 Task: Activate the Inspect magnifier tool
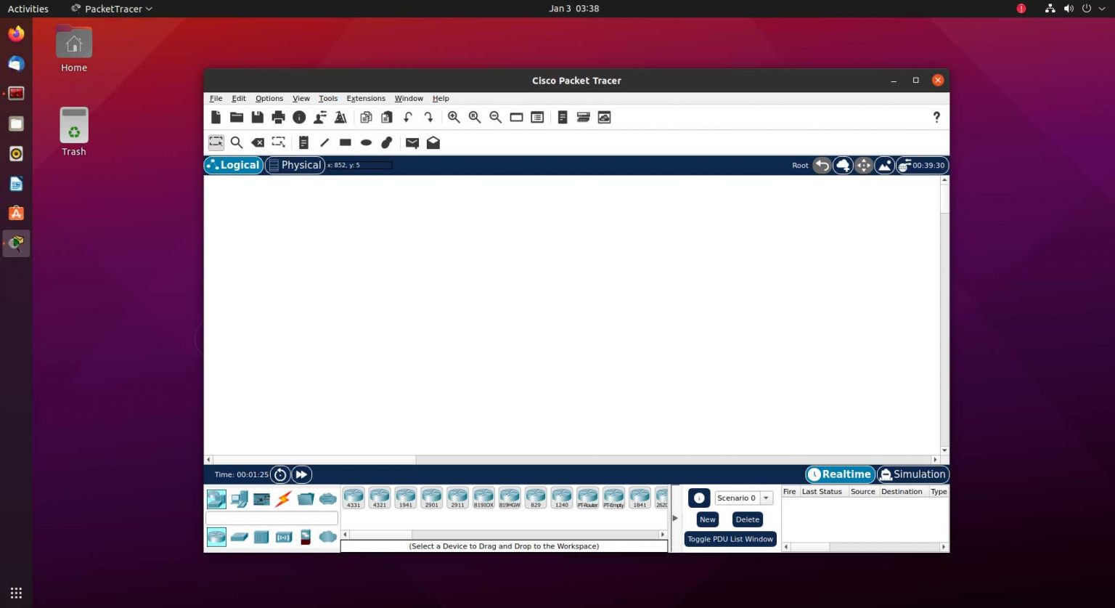[237, 142]
